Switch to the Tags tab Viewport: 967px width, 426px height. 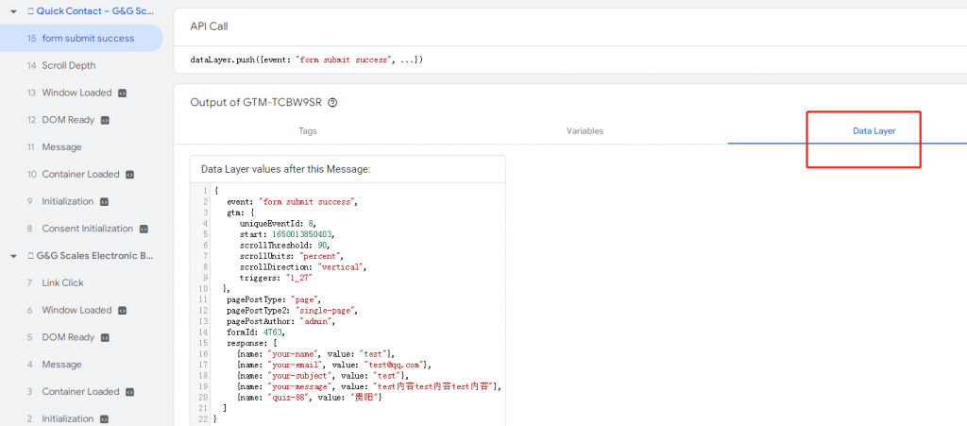pyautogui.click(x=308, y=130)
